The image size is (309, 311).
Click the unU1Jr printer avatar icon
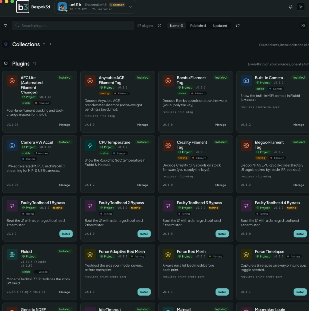(62, 7)
